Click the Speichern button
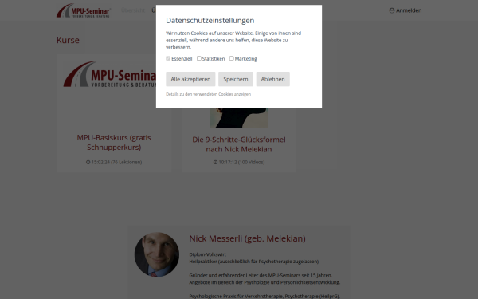478x299 pixels. (x=236, y=79)
